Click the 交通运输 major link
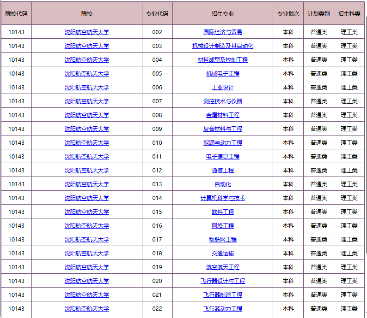The height and width of the screenshot is (318, 367). click(x=222, y=253)
